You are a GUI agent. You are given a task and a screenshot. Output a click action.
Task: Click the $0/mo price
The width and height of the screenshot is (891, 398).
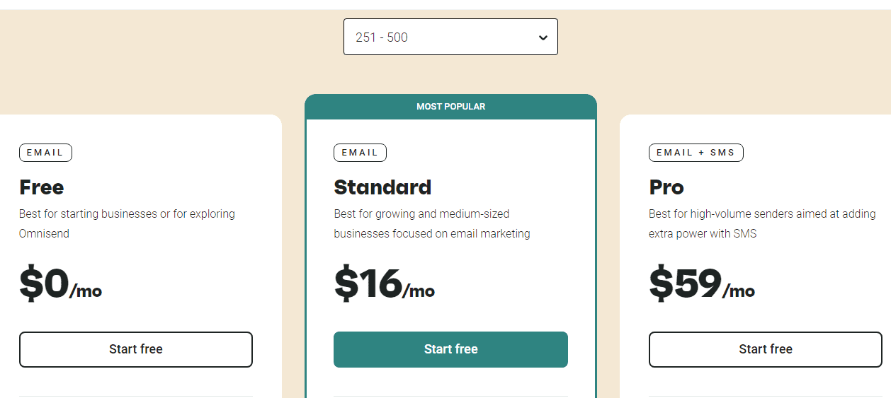(x=60, y=284)
